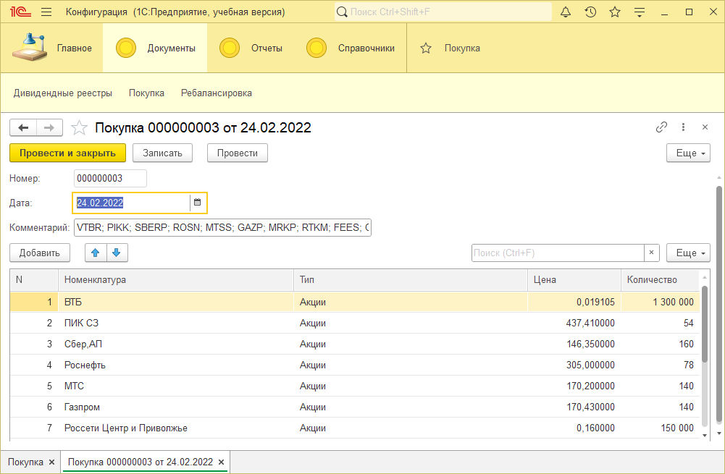This screenshot has width=725, height=474.
Task: Click the N column header
Action: point(34,279)
